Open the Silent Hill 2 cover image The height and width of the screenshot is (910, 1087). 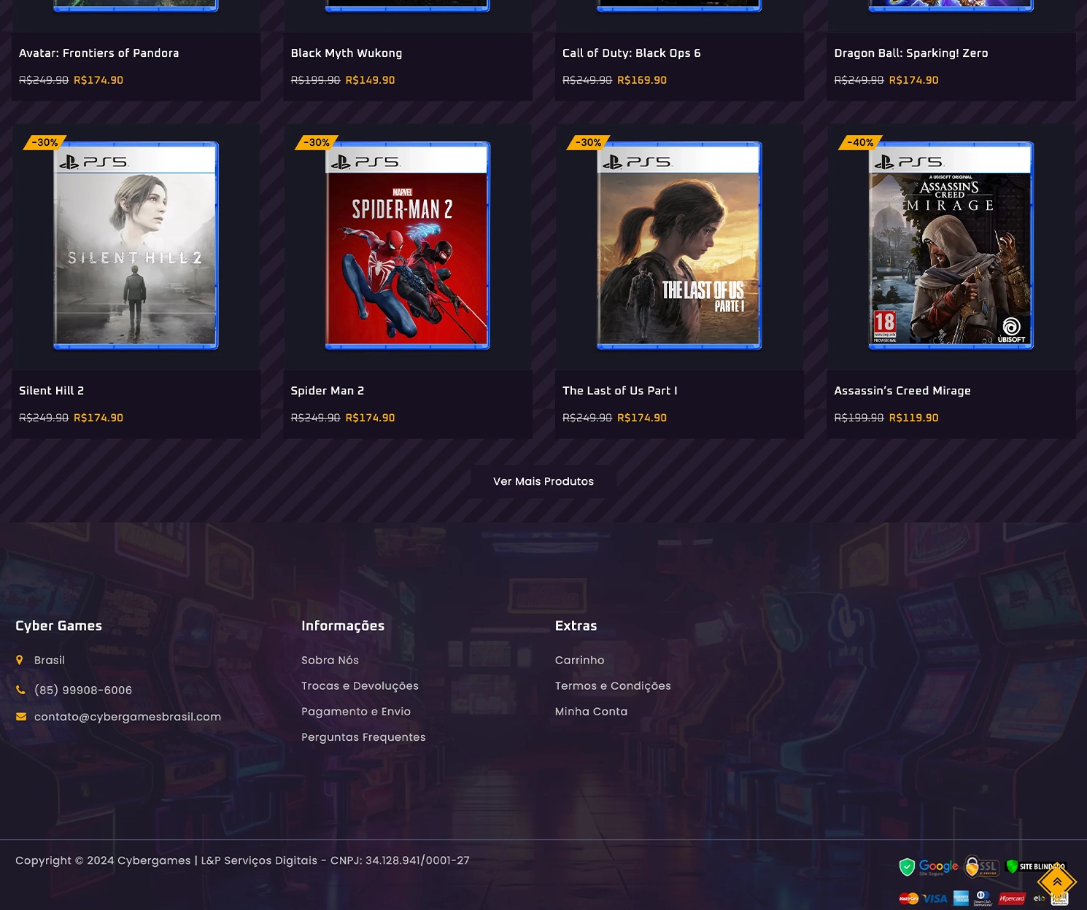pos(136,246)
